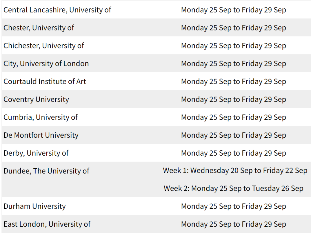
Task: Select the Courtauld Institute of Art entry
Action: [45, 81]
